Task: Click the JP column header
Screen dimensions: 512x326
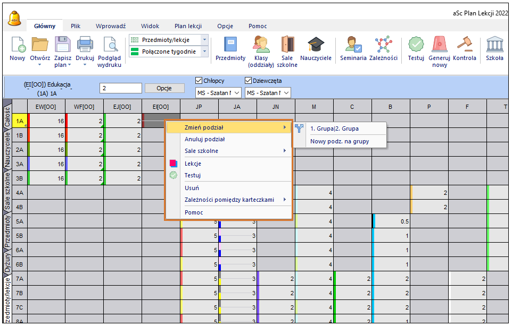Action: click(x=199, y=107)
